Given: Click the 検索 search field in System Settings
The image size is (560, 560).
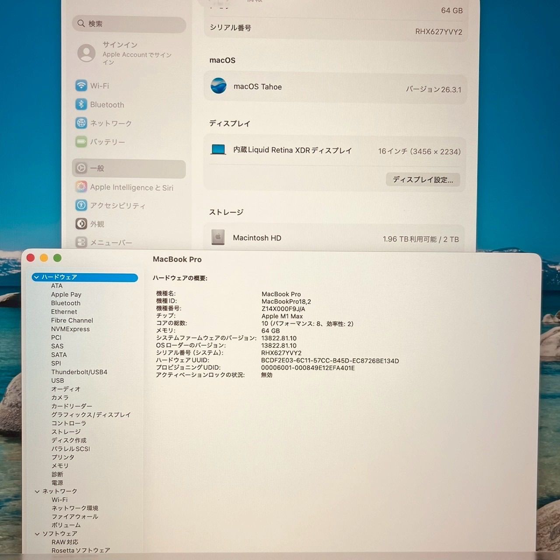Looking at the screenshot, I should coord(129,24).
